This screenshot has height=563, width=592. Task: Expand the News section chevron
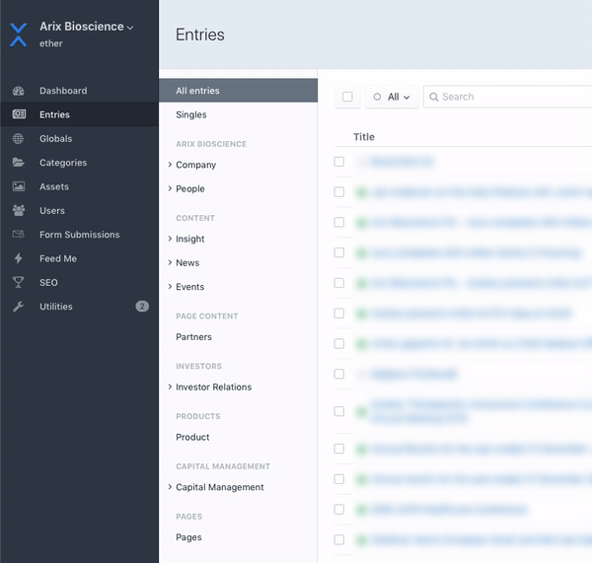click(170, 262)
